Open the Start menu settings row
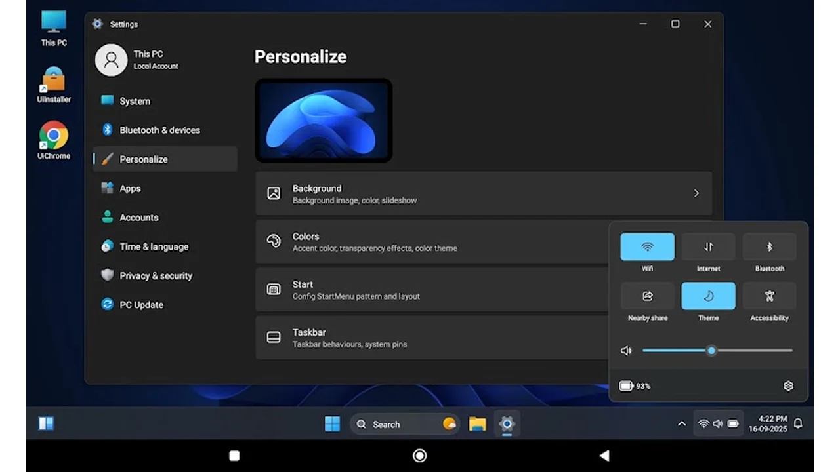This screenshot has width=840, height=472. [433, 290]
